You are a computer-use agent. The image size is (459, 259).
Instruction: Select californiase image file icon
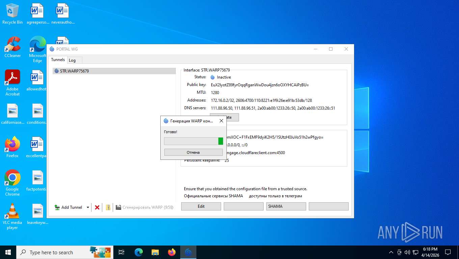tap(12, 114)
